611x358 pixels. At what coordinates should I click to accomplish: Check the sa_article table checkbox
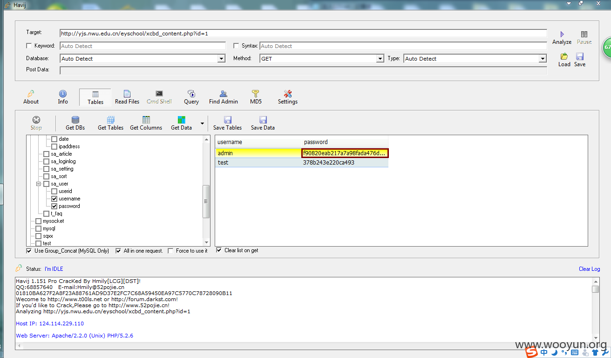(47, 154)
